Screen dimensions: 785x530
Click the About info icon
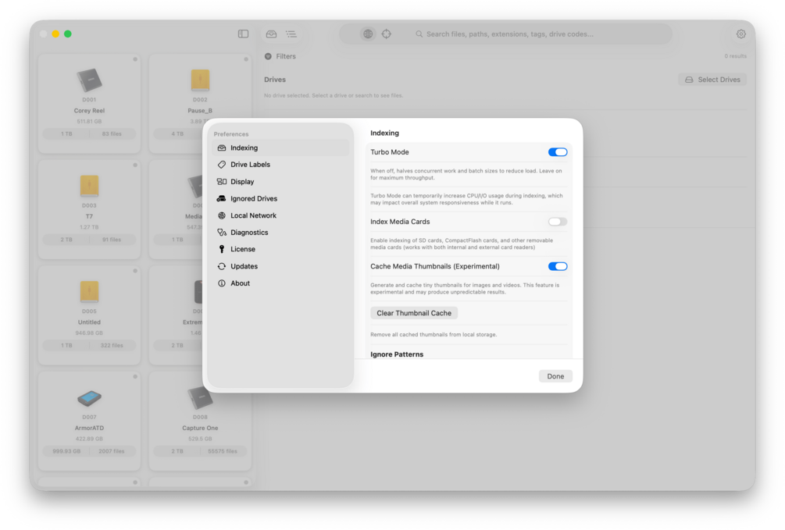[x=221, y=283]
